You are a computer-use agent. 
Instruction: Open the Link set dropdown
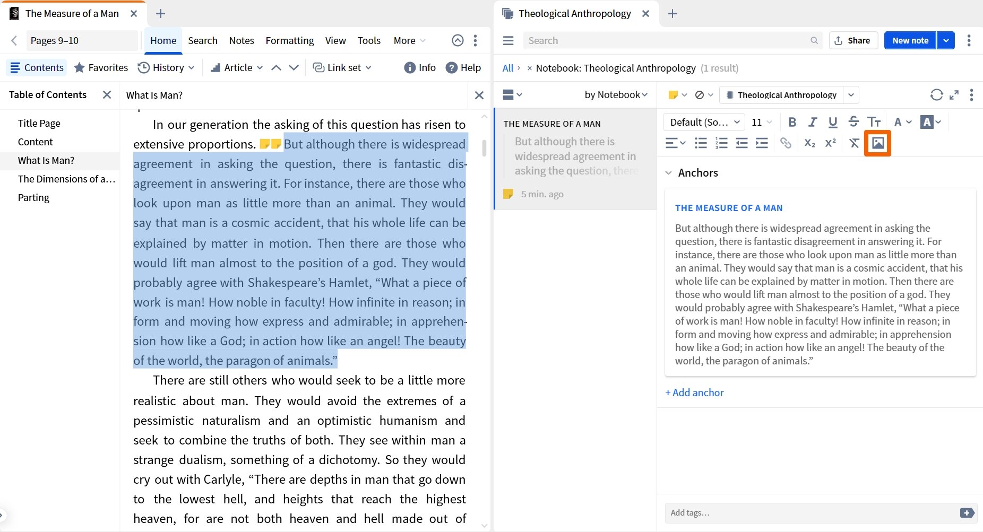342,67
